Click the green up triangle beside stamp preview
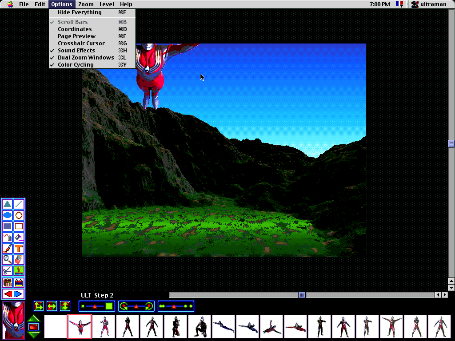This screenshot has width=455, height=341. click(x=34, y=318)
